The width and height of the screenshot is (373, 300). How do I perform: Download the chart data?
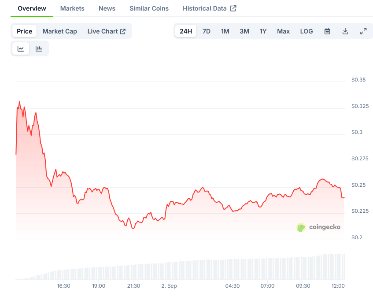pyautogui.click(x=345, y=31)
